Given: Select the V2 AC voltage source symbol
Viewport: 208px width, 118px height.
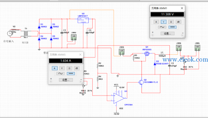Looking at the screenshot, I should click(x=10, y=34).
